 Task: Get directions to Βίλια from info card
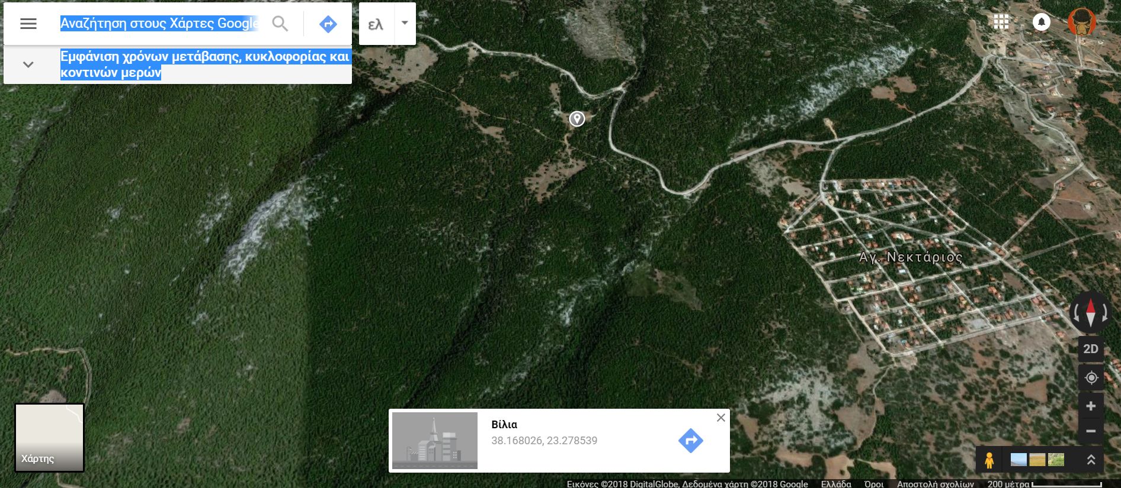click(690, 441)
